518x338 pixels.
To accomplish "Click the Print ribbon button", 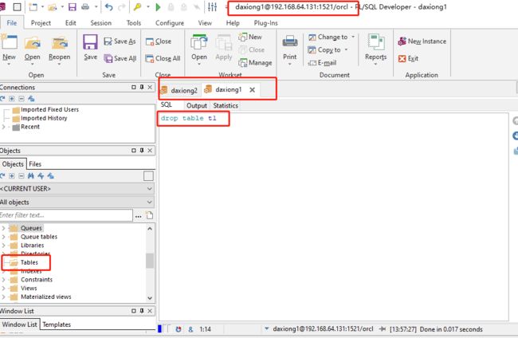I will (290, 49).
